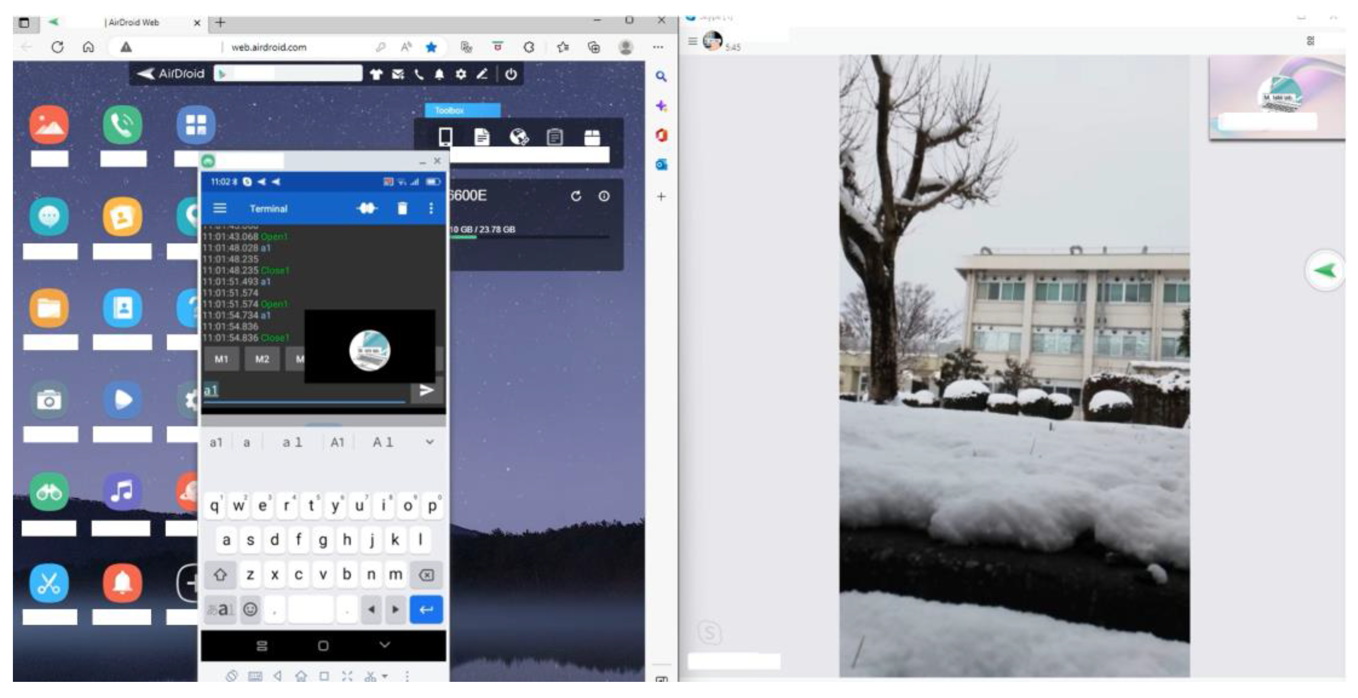Click the terminal command input field with a1
Screen dimensions: 1358x698
coord(304,391)
